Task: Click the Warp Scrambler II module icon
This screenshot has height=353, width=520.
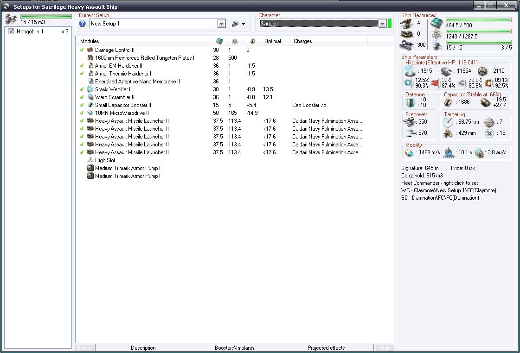Action: pyautogui.click(x=90, y=97)
